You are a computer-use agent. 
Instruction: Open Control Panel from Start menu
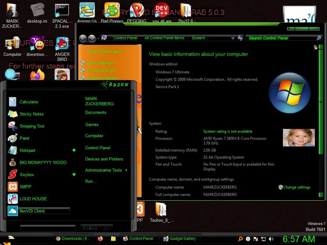pyautogui.click(x=98, y=148)
